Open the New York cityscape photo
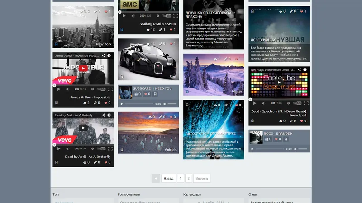 pos(83,27)
